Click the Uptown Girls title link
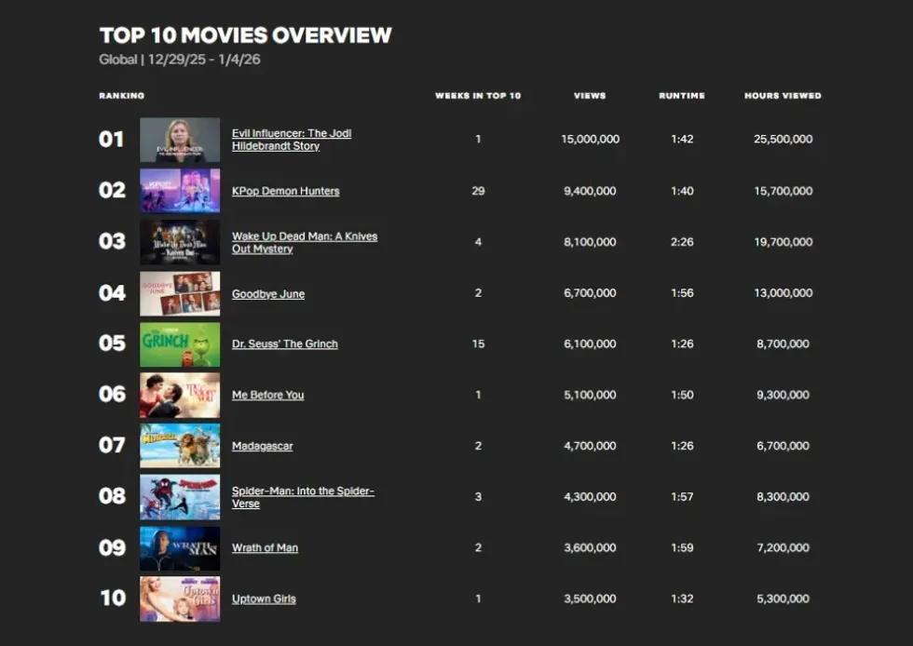 tap(264, 599)
